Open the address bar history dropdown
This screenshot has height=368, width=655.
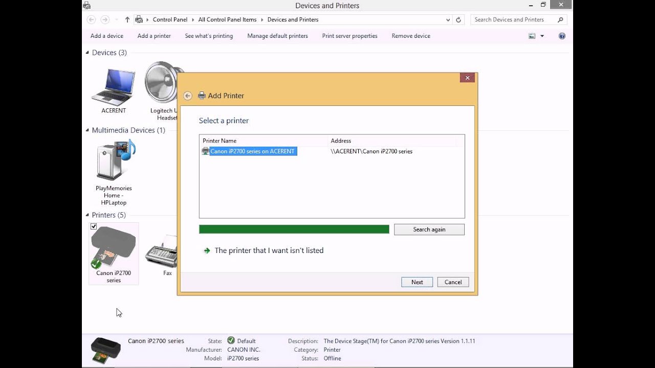pyautogui.click(x=448, y=19)
